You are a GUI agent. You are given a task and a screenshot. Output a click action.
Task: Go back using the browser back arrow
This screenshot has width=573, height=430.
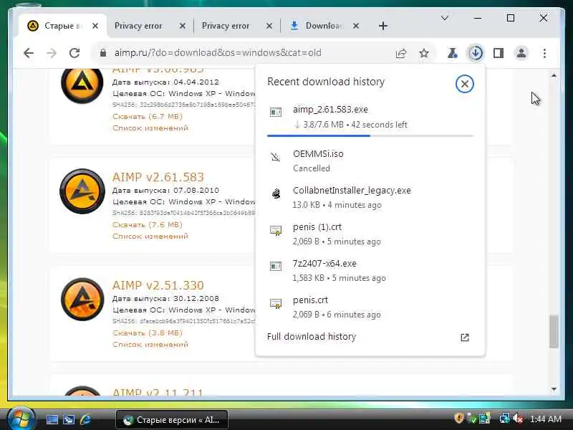tap(29, 53)
